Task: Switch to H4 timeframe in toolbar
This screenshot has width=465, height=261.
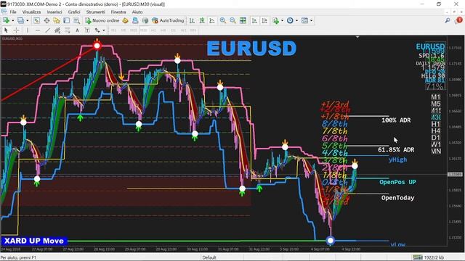Action: coord(163,30)
